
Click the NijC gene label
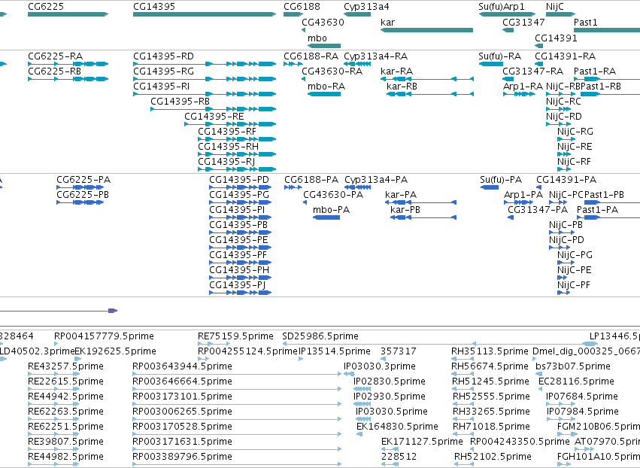(x=555, y=7)
